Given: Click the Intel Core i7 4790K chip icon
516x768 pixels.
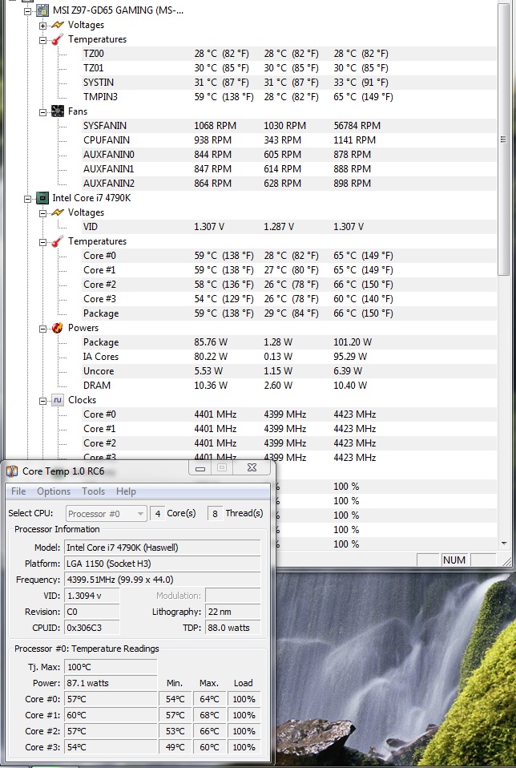Looking at the screenshot, I should pyautogui.click(x=42, y=198).
